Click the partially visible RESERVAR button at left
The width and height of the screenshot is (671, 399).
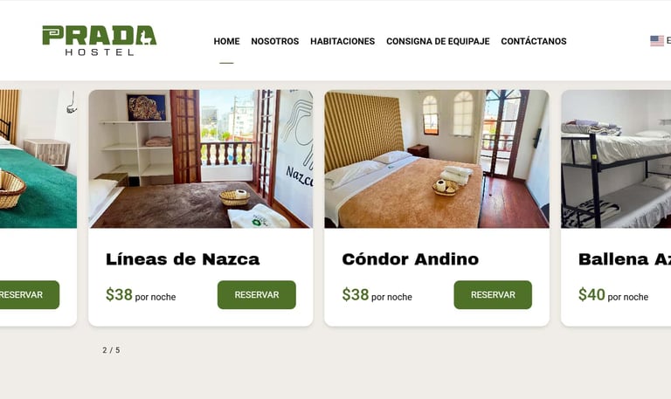coord(29,294)
